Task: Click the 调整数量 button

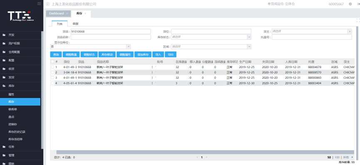Action: [x=71, y=54]
